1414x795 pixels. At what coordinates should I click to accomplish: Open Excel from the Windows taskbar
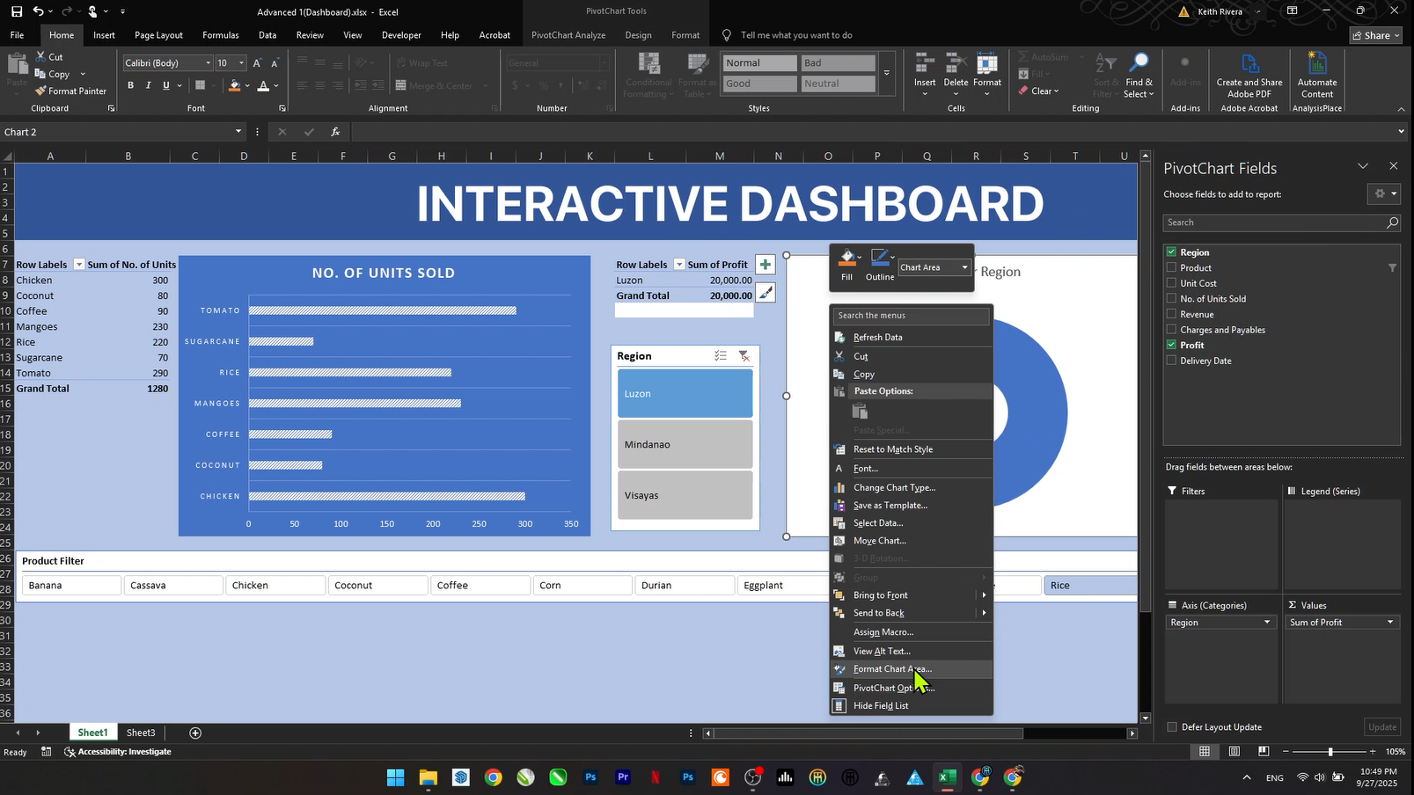(947, 777)
